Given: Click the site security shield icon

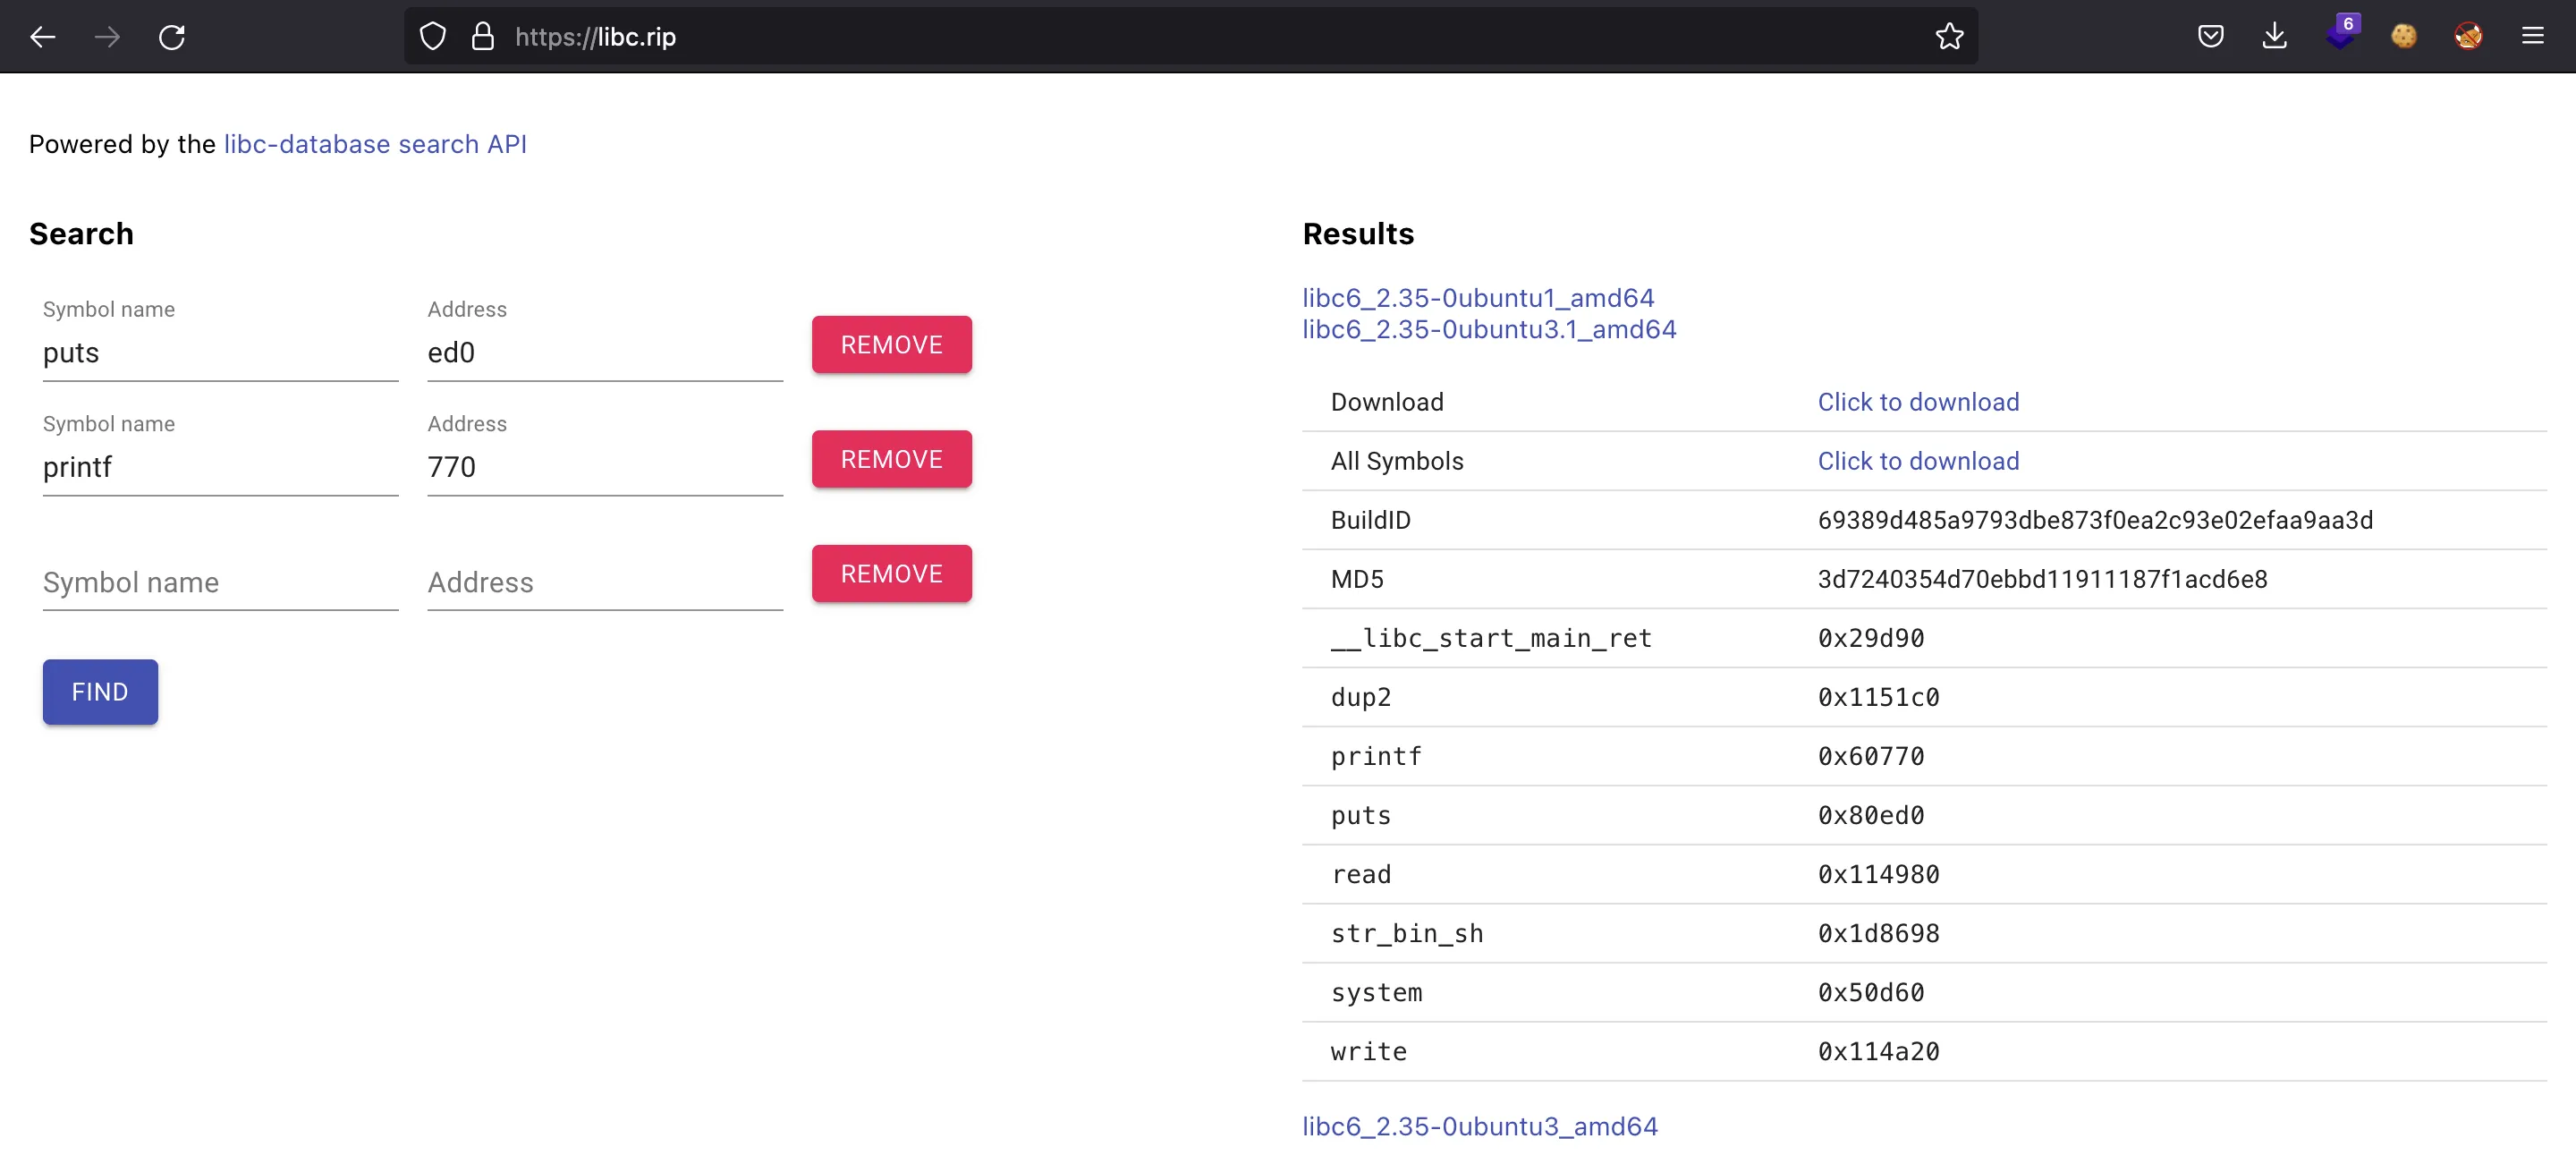Looking at the screenshot, I should [434, 36].
